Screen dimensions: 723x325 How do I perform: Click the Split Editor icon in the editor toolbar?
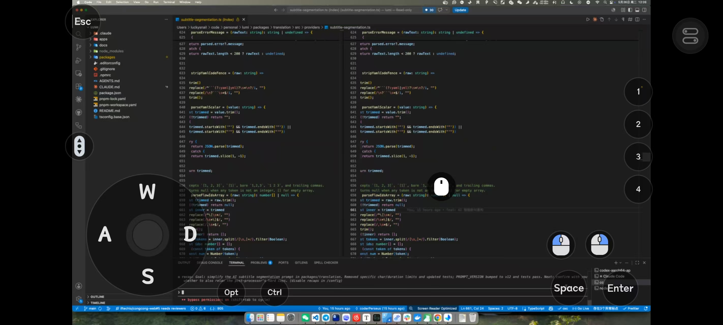point(637,19)
